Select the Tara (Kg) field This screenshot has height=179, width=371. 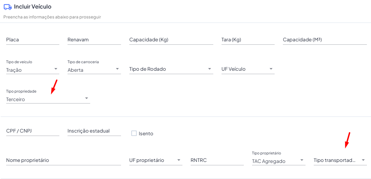248,40
